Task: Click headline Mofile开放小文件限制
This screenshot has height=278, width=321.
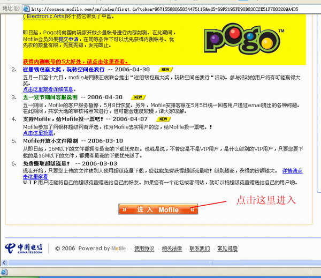Action: click(x=50, y=141)
